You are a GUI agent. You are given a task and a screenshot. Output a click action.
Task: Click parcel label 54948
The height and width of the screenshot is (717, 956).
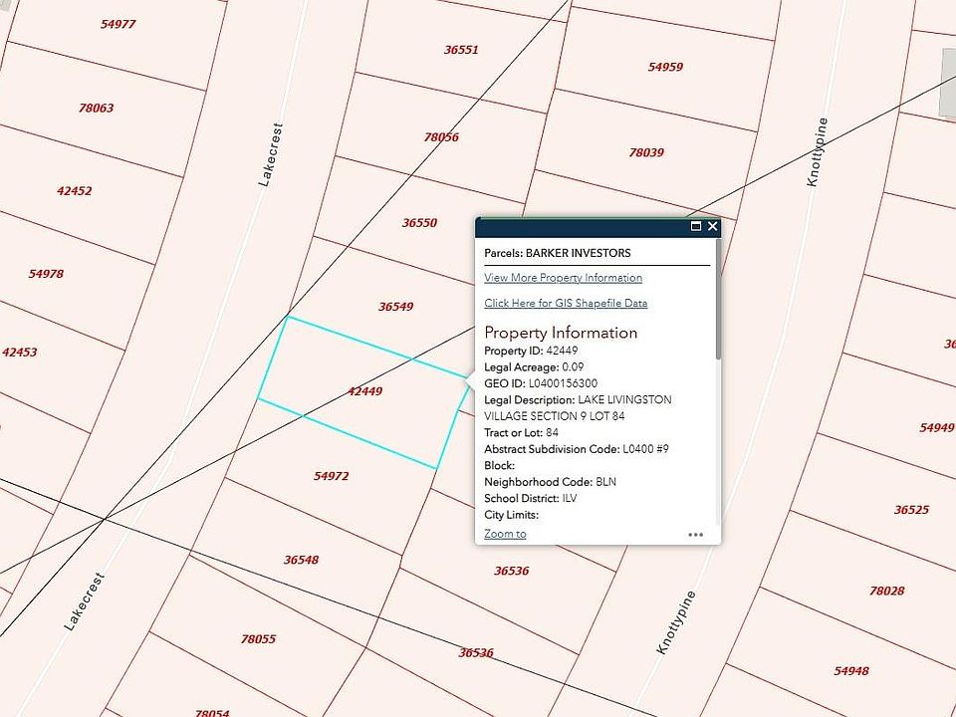tap(851, 671)
